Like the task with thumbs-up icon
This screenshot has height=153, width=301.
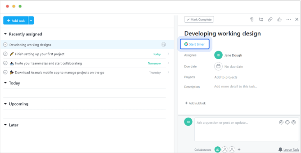[x=279, y=19]
